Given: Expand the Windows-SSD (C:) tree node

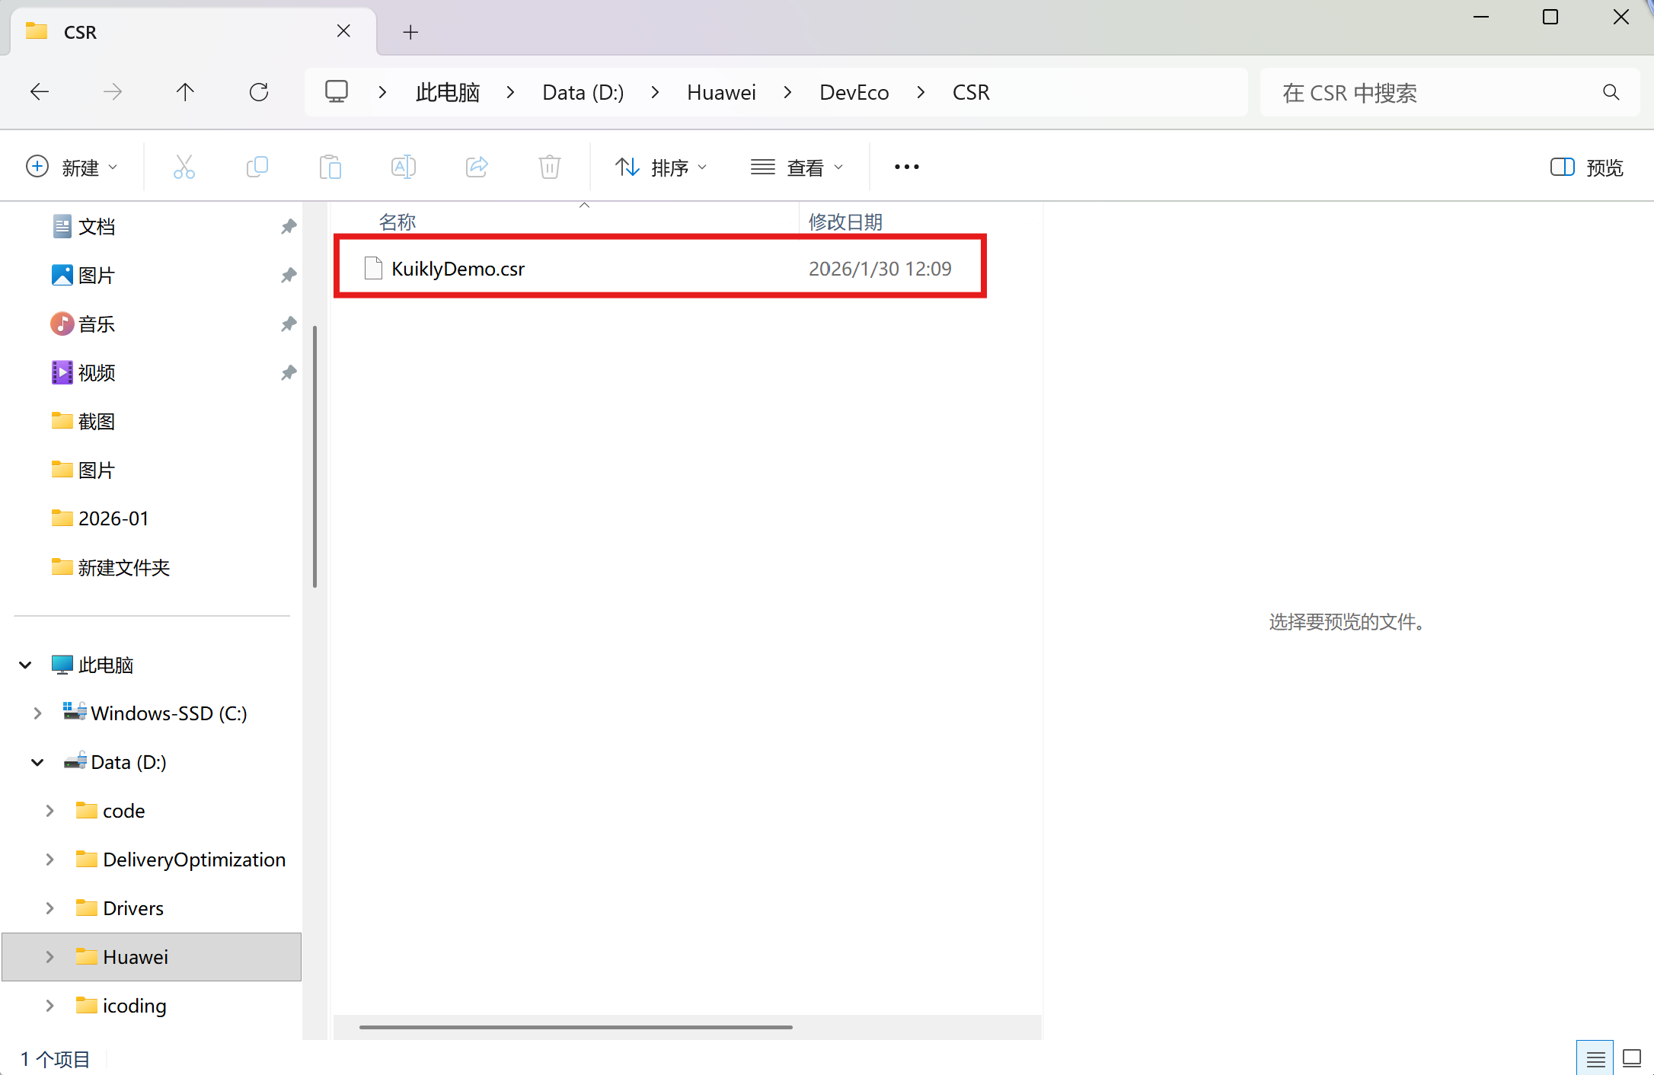Looking at the screenshot, I should click(x=37, y=713).
